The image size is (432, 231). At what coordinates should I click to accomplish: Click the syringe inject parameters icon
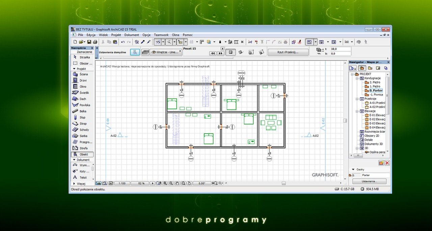tap(149, 42)
